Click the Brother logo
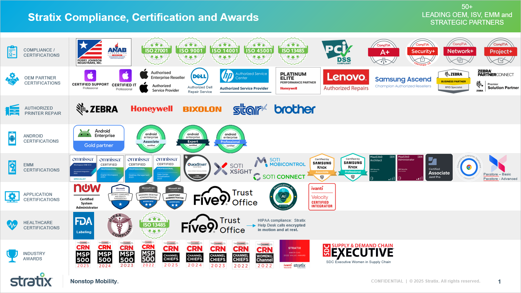Viewport: 521px width, 293px height. 295,109
